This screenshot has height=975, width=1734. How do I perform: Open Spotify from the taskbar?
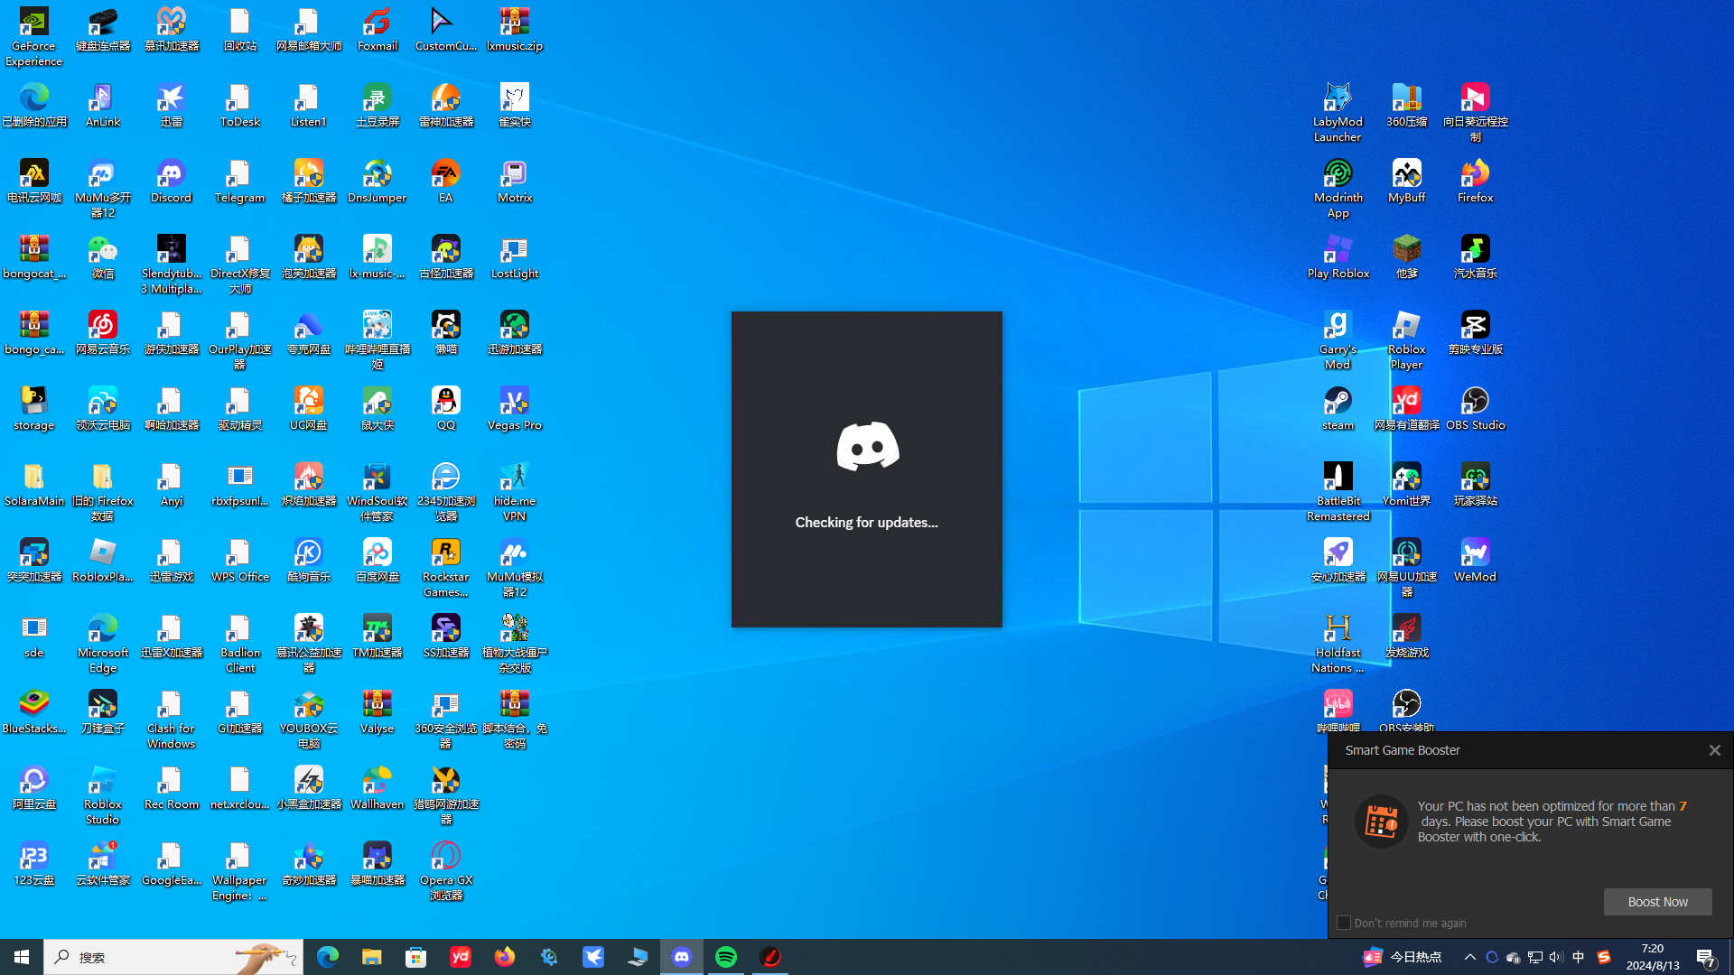coord(726,957)
